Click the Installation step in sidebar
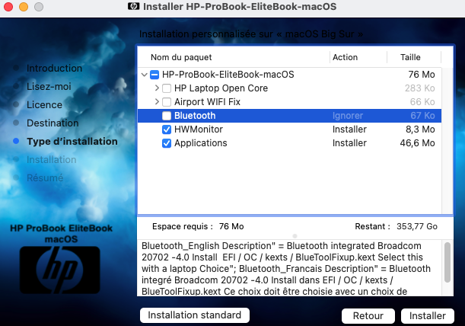The height and width of the screenshot is (326, 465). point(52,159)
